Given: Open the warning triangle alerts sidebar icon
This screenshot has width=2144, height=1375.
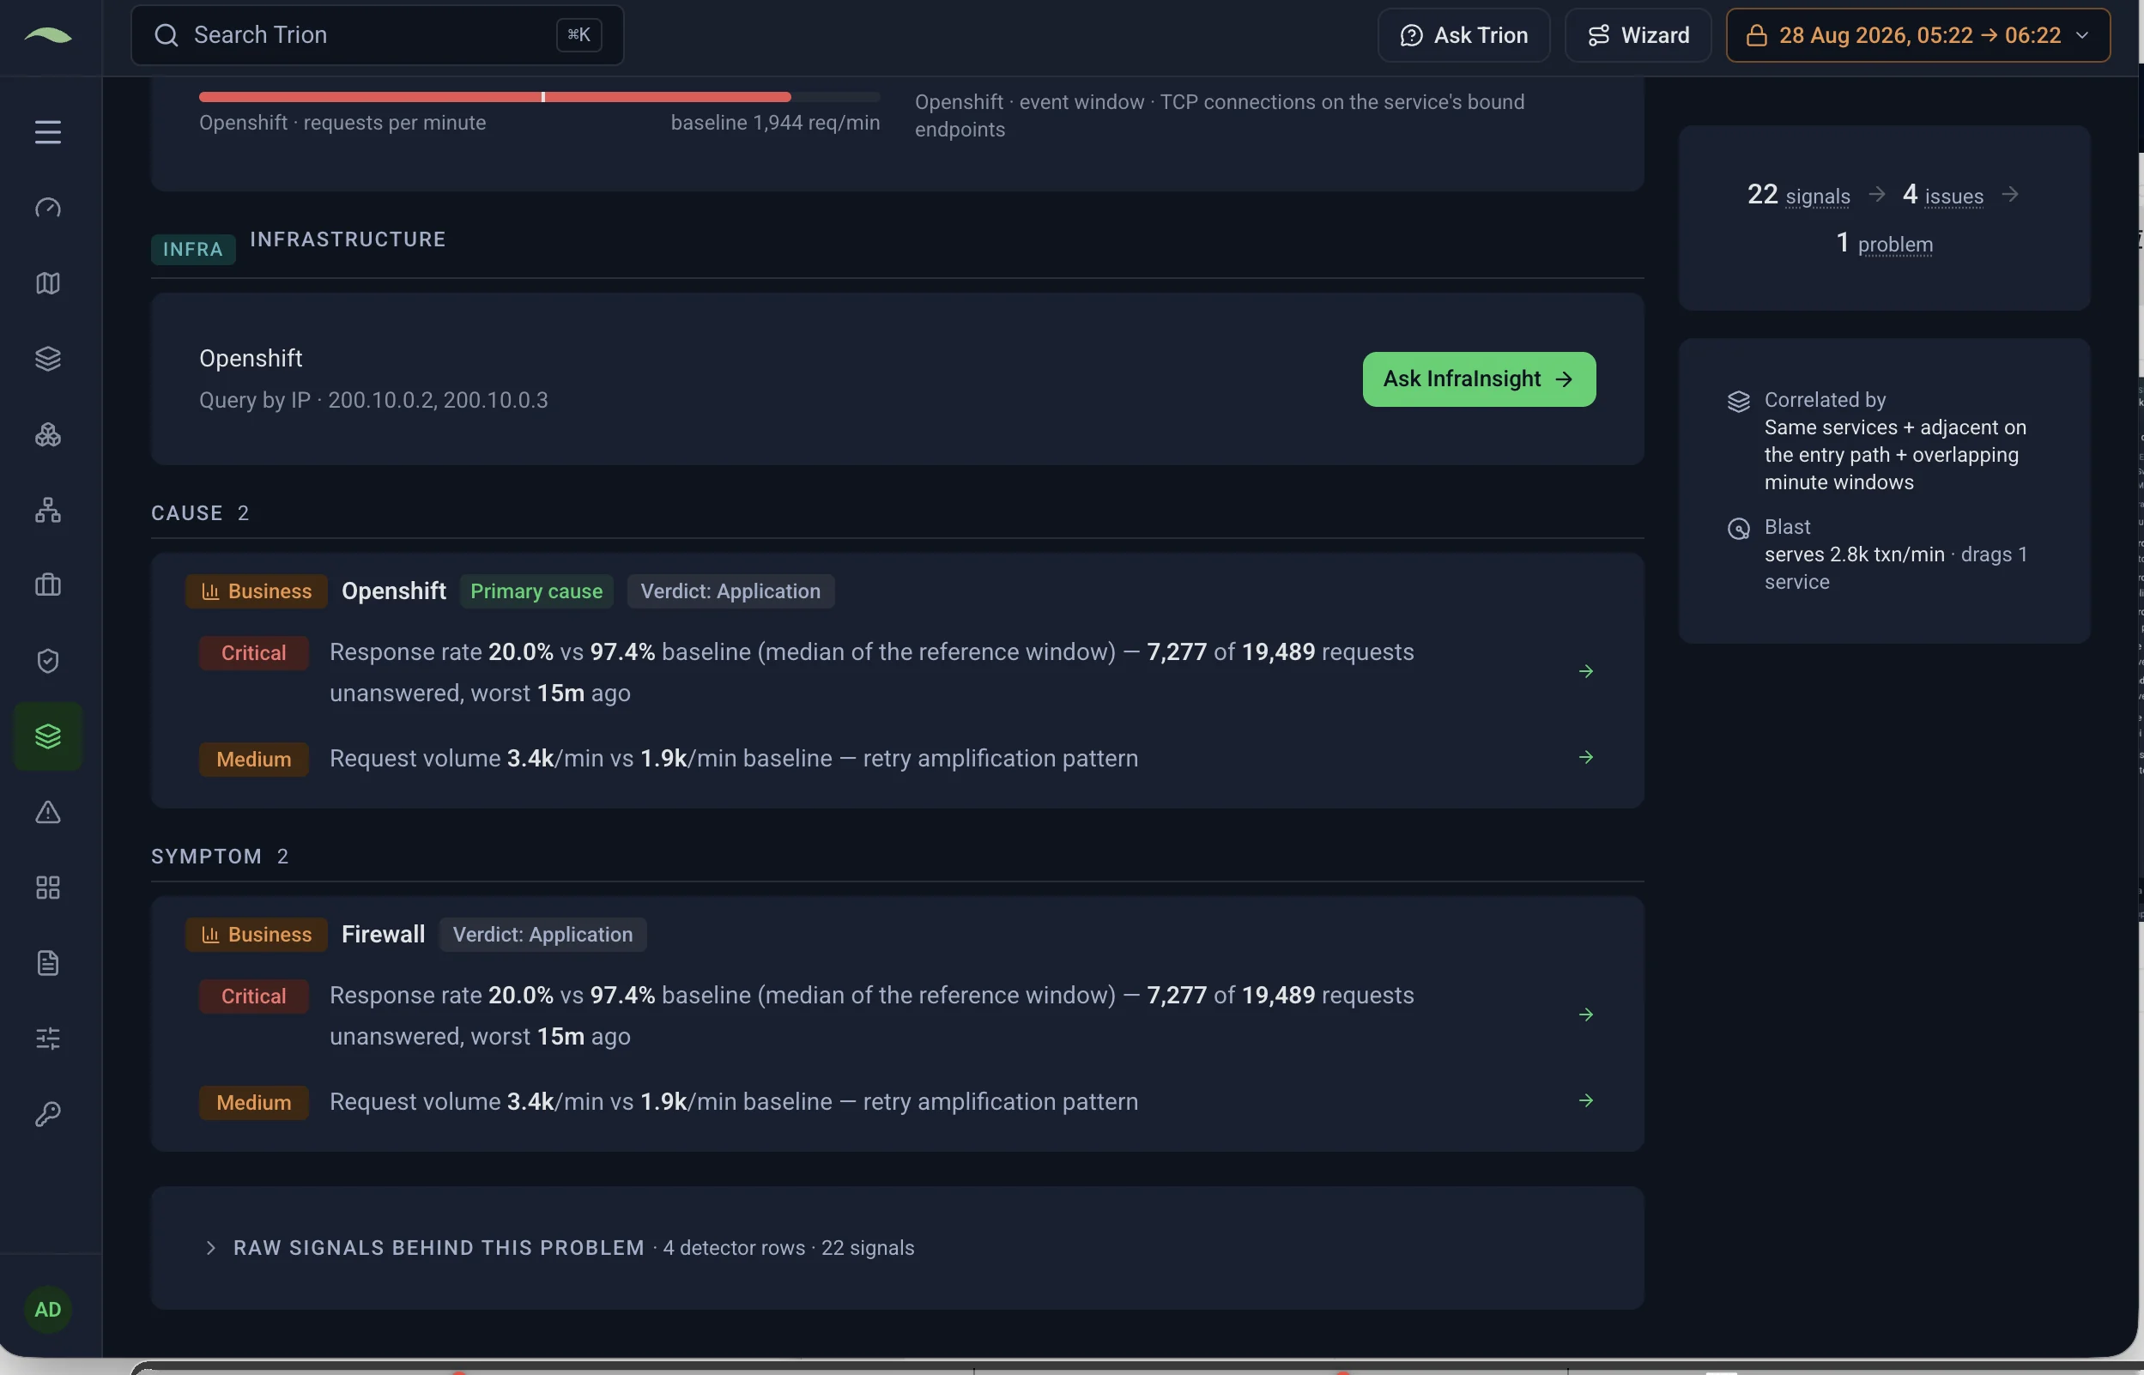Looking at the screenshot, I should coord(48,812).
